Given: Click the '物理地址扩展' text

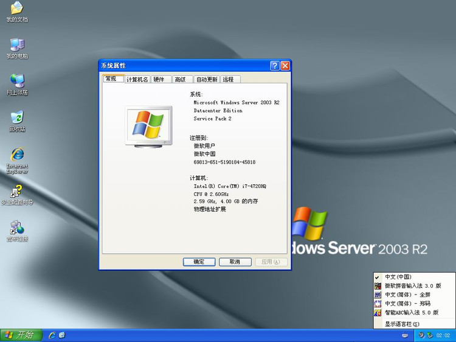Looking at the screenshot, I should click(210, 209).
